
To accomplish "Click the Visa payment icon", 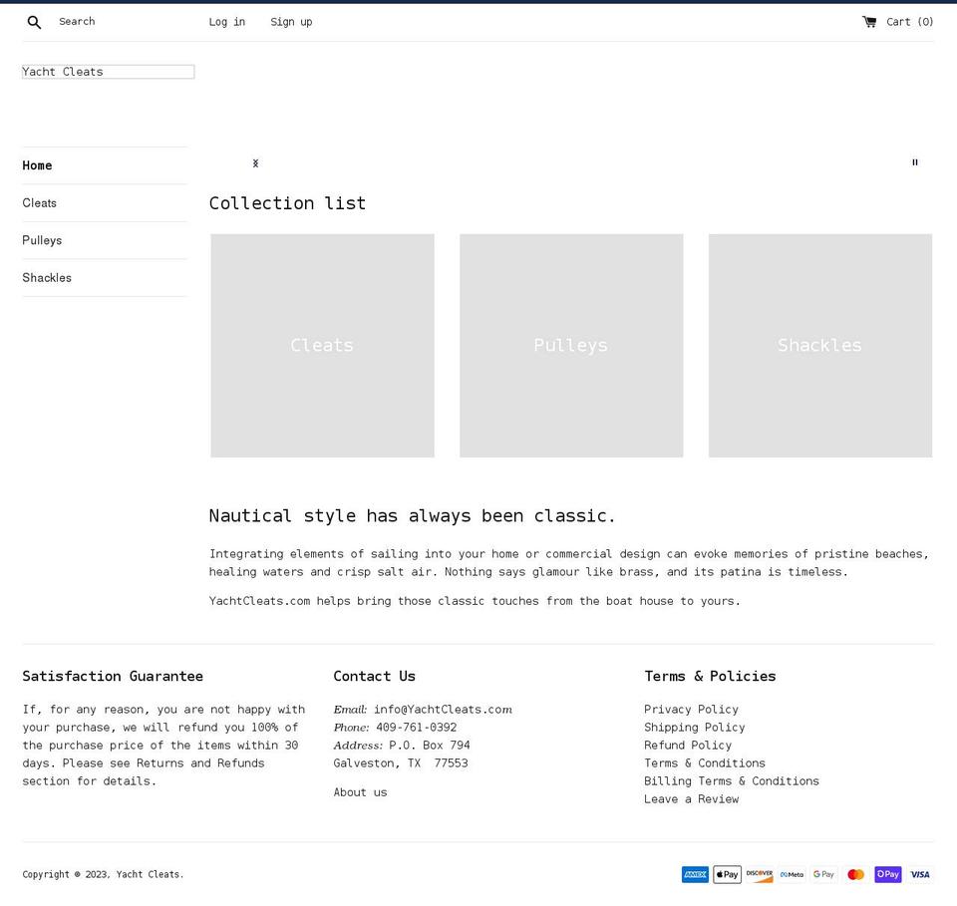I will click(x=919, y=874).
